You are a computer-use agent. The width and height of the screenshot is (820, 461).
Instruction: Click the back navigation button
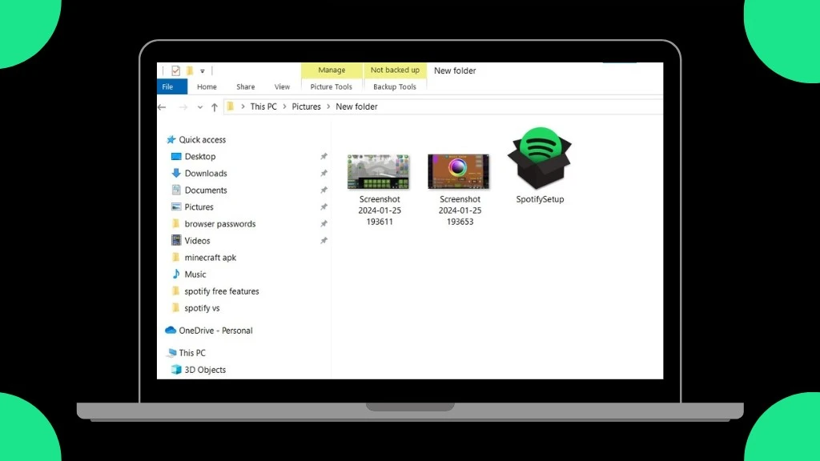click(x=161, y=106)
